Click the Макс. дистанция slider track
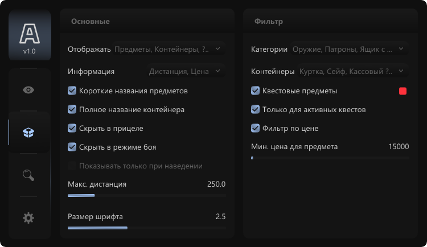 pos(147,196)
